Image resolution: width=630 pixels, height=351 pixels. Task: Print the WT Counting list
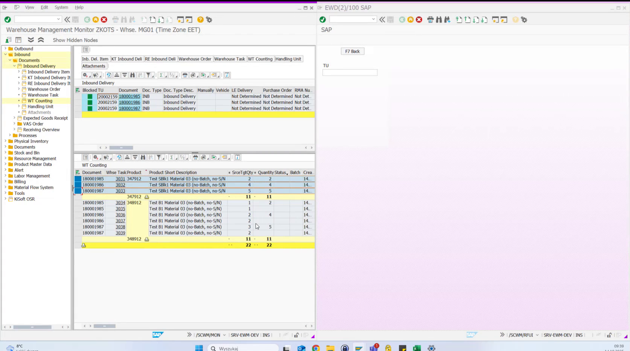[195, 157]
